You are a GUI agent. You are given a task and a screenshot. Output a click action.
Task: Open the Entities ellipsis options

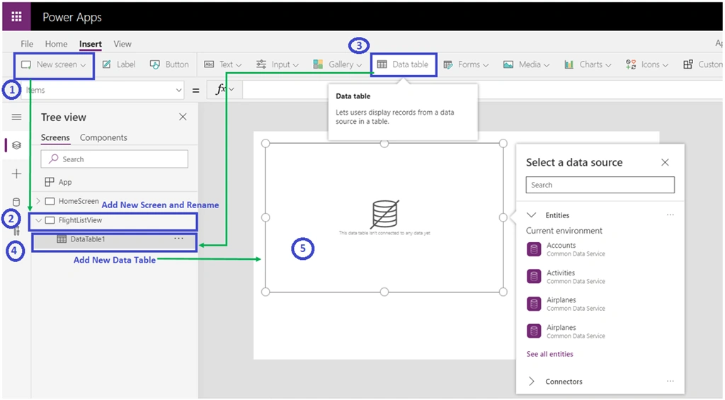(670, 215)
